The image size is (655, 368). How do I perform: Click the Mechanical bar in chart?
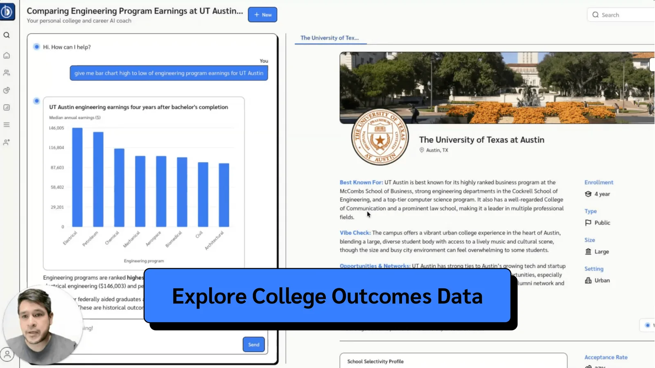pyautogui.click(x=140, y=191)
